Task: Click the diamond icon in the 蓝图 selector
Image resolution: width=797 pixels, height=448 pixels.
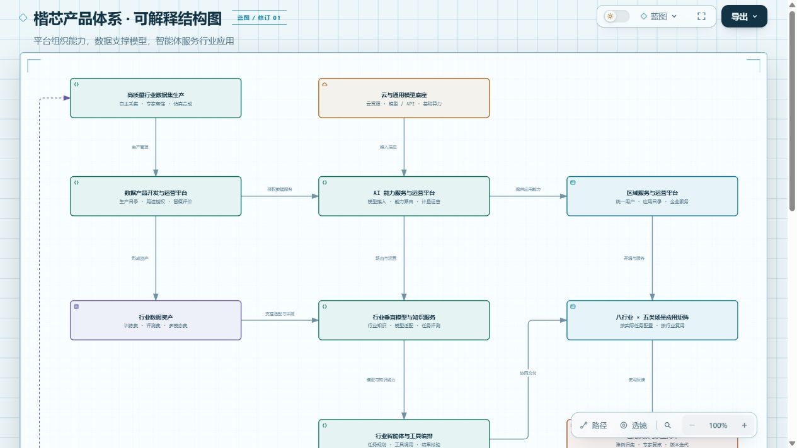Action: tap(644, 16)
